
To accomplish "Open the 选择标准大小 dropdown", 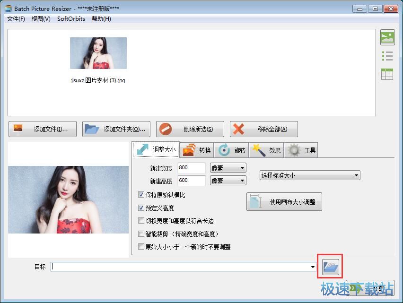I will point(309,175).
